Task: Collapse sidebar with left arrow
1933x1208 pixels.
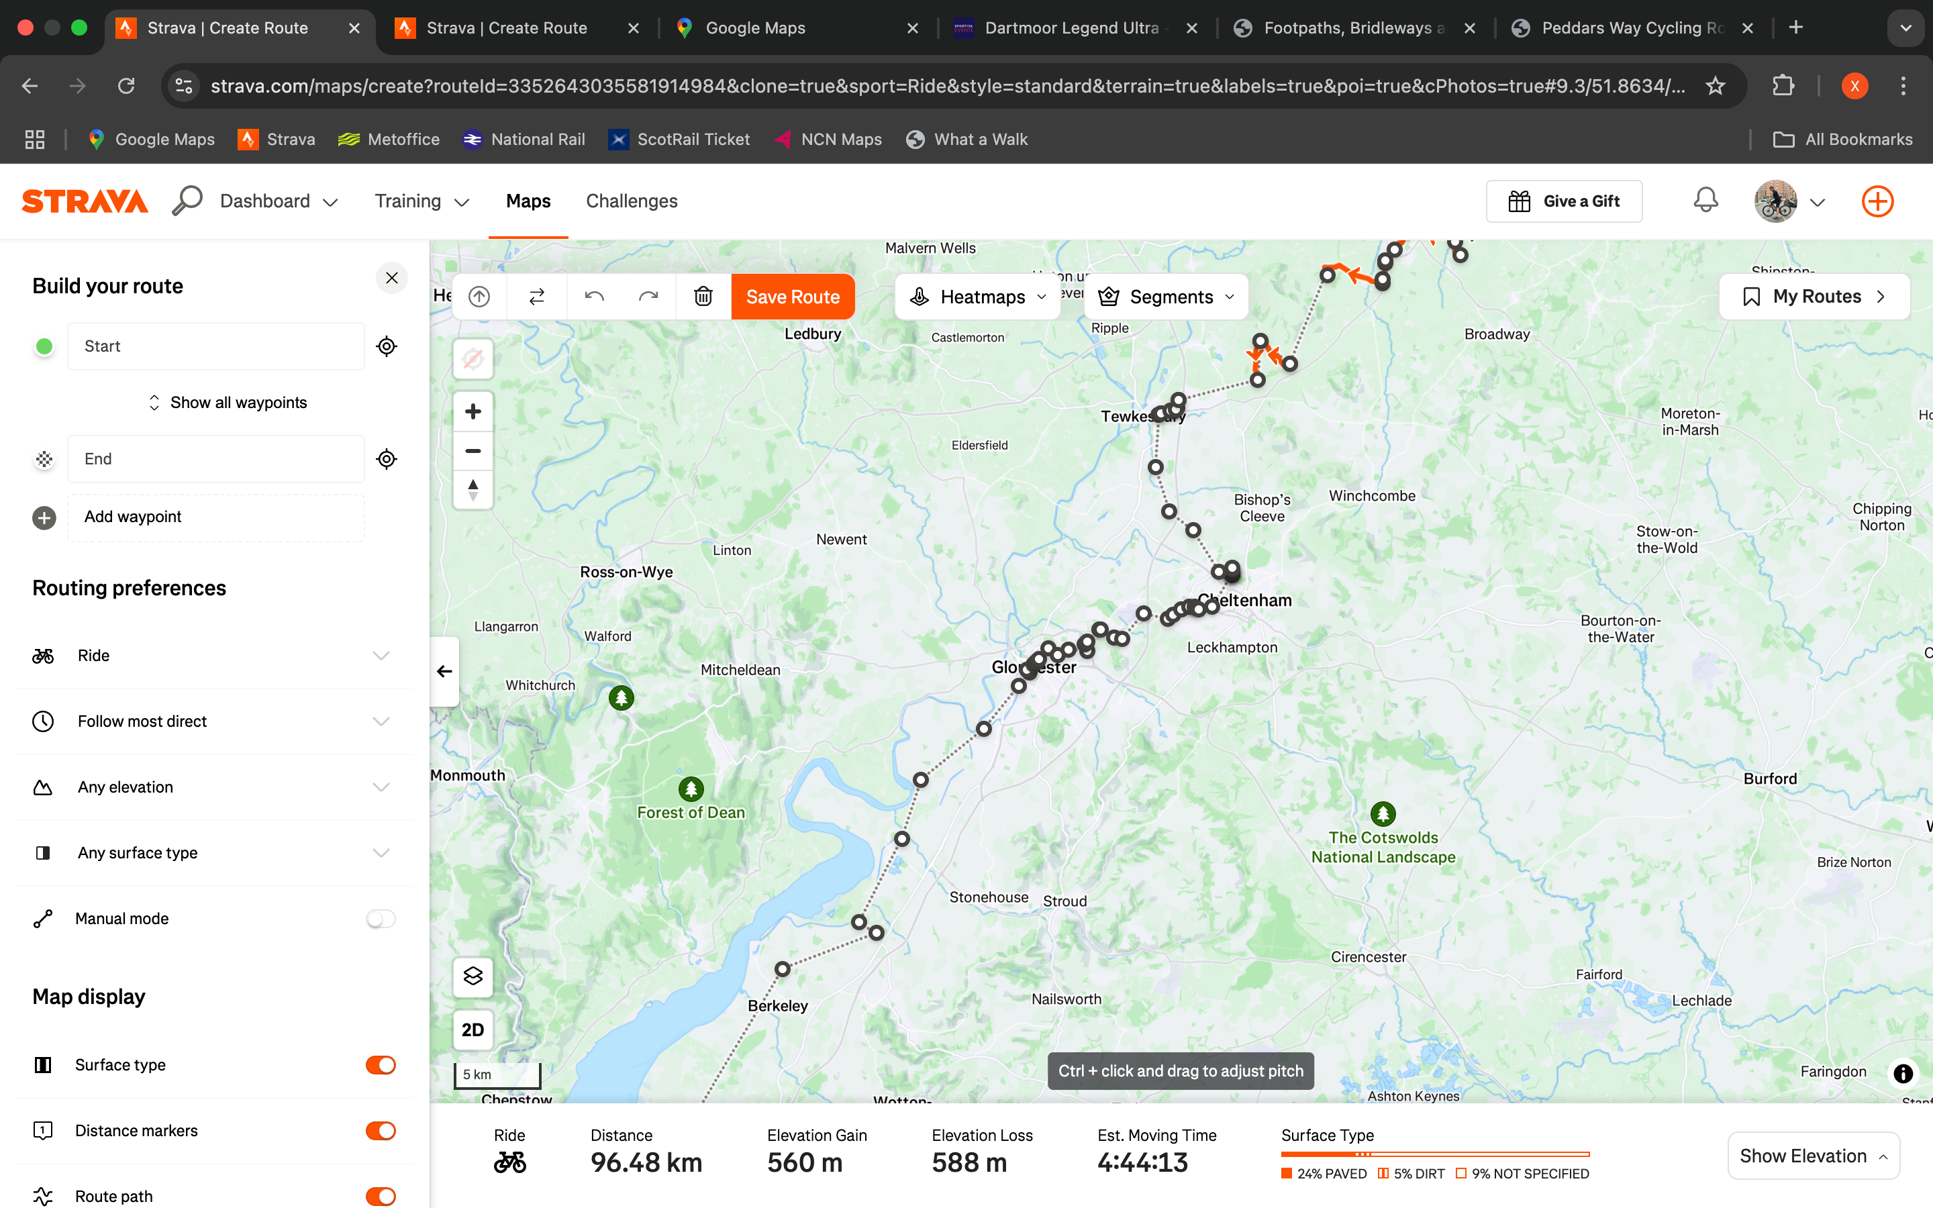Action: 444,671
